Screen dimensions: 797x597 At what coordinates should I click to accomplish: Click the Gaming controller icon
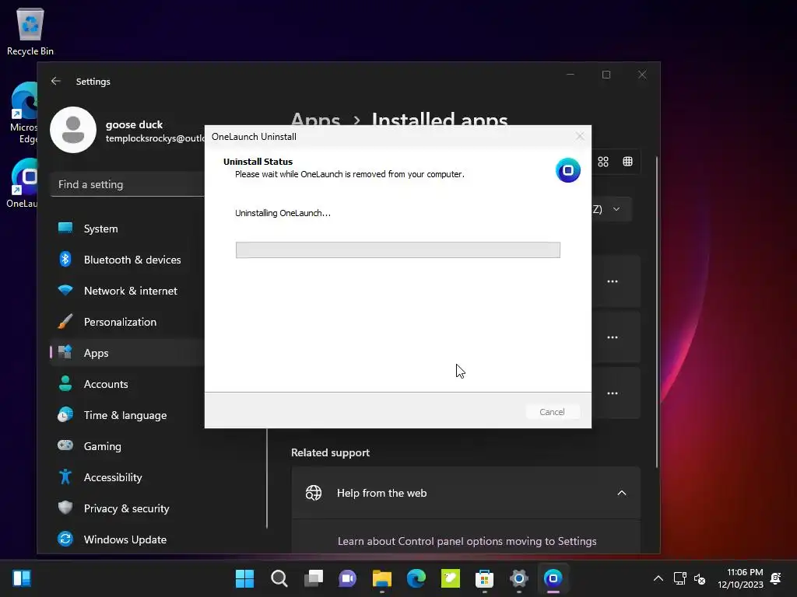click(x=65, y=445)
